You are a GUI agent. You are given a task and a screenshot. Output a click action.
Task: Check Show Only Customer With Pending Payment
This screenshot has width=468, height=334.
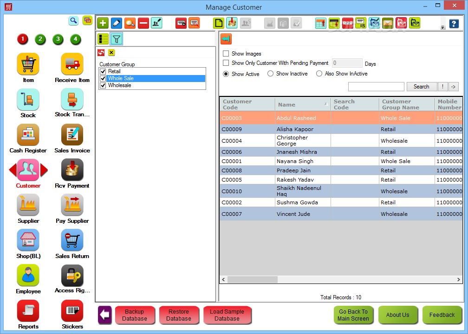click(226, 63)
